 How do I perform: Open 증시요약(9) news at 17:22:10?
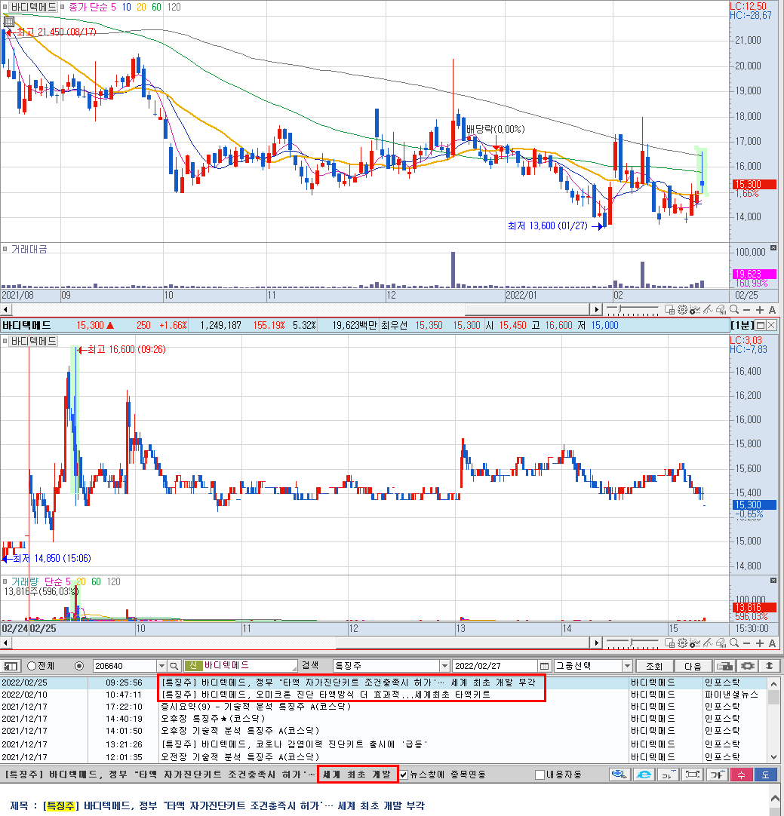[x=383, y=707]
